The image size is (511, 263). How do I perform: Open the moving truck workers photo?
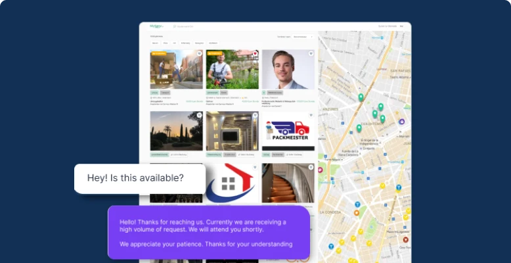pos(176,70)
